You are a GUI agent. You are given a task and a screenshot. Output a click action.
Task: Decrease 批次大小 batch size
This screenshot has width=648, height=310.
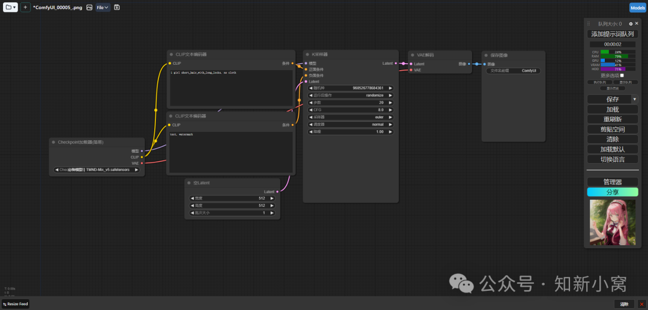tap(192, 213)
